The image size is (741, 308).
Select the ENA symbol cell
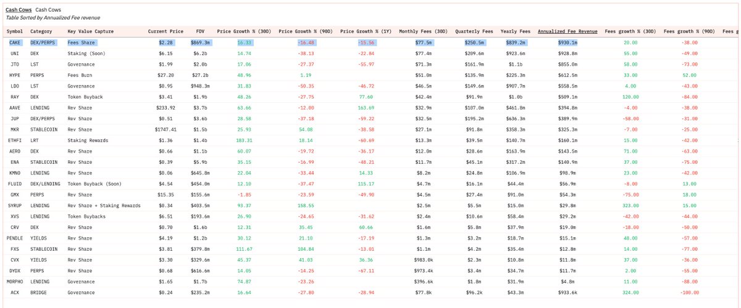point(15,162)
